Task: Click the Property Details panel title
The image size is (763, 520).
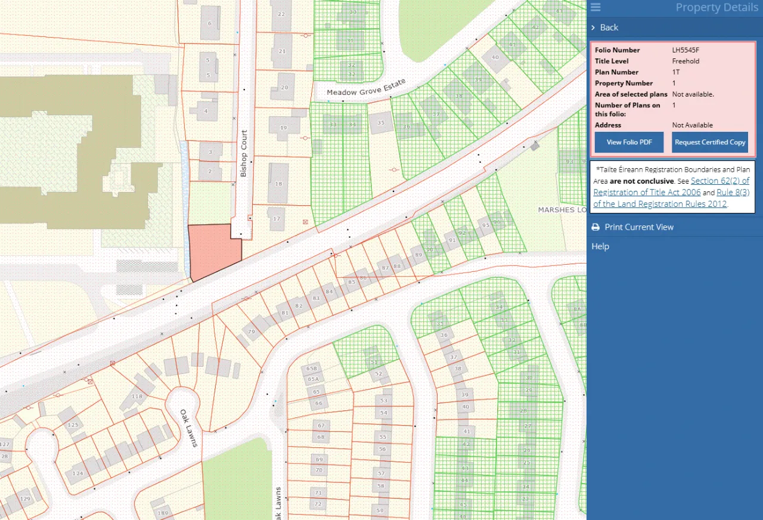Action: [x=716, y=8]
